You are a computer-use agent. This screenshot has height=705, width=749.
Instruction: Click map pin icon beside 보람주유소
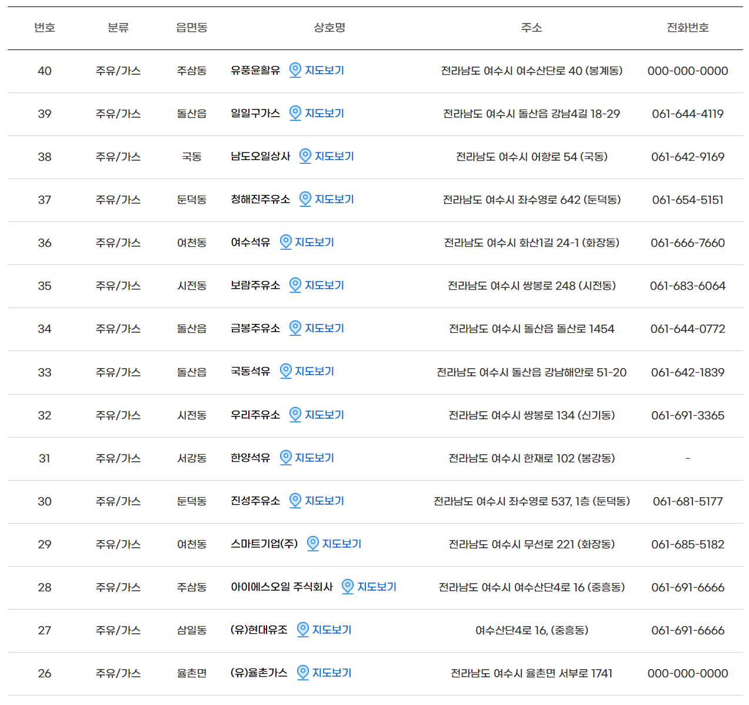[295, 285]
